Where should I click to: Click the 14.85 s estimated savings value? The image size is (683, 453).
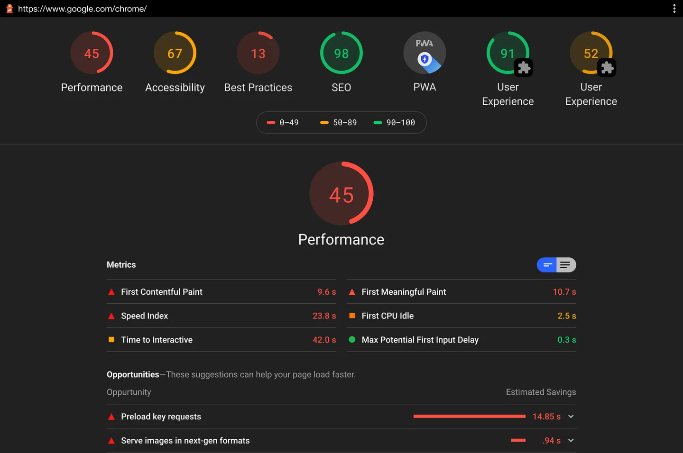click(x=546, y=417)
